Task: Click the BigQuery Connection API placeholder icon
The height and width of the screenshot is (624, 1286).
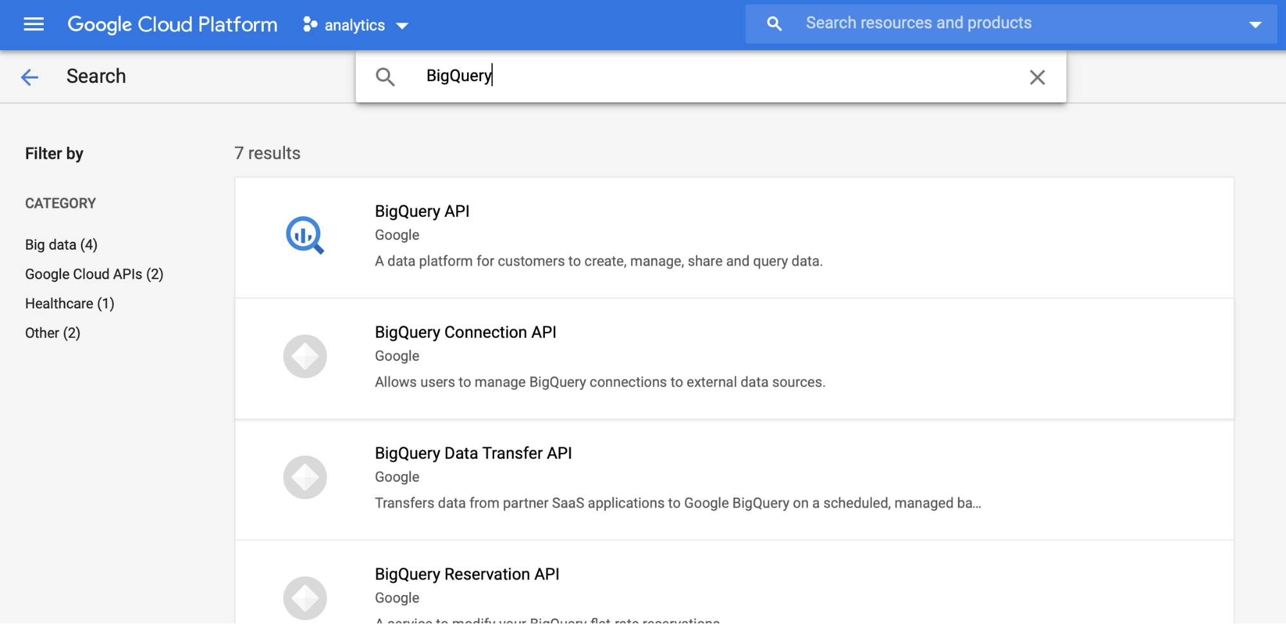Action: tap(305, 356)
